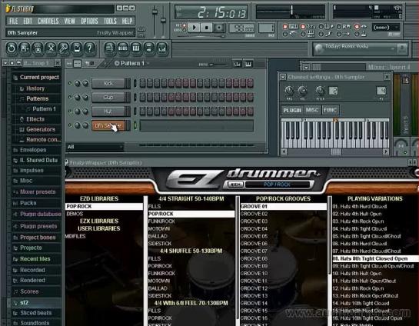Open the Channel settings window menu arrow
The width and height of the screenshot is (419, 326).
283,77
